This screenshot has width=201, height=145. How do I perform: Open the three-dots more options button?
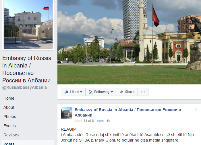pyautogui.click(x=143, y=92)
